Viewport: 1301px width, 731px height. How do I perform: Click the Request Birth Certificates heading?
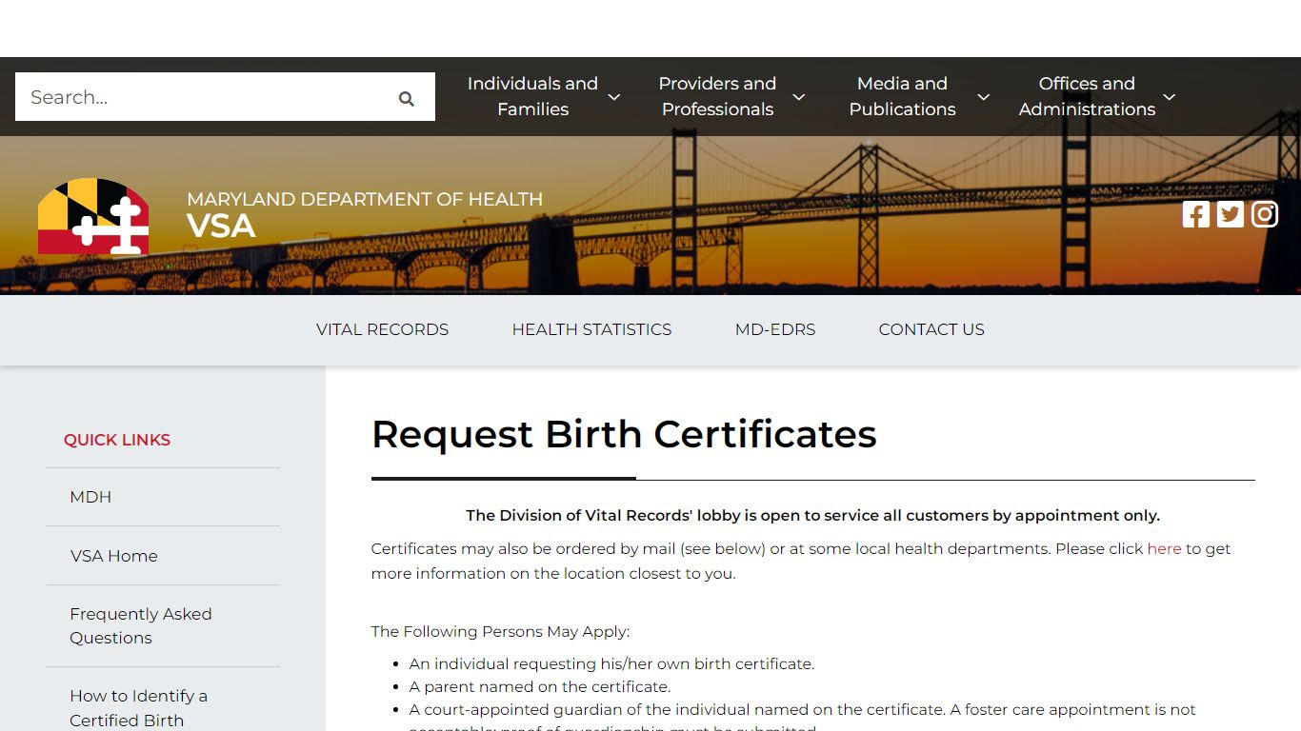pyautogui.click(x=624, y=434)
